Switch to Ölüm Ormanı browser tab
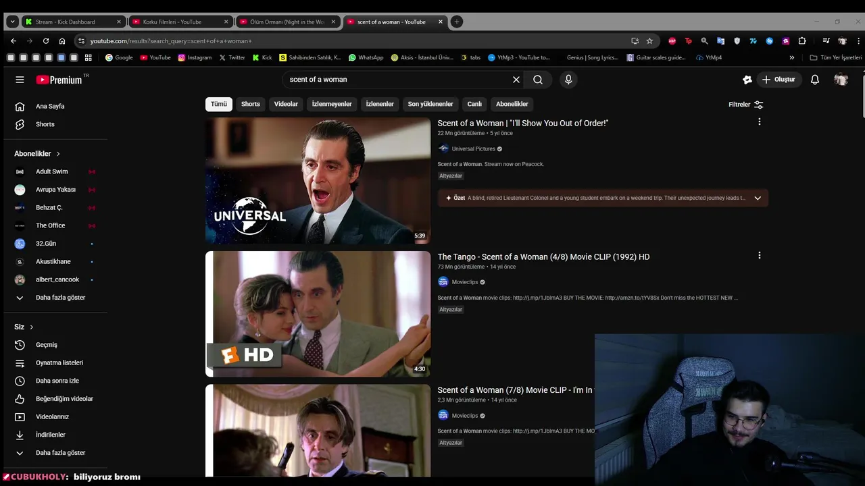This screenshot has width=865, height=486. (x=287, y=22)
